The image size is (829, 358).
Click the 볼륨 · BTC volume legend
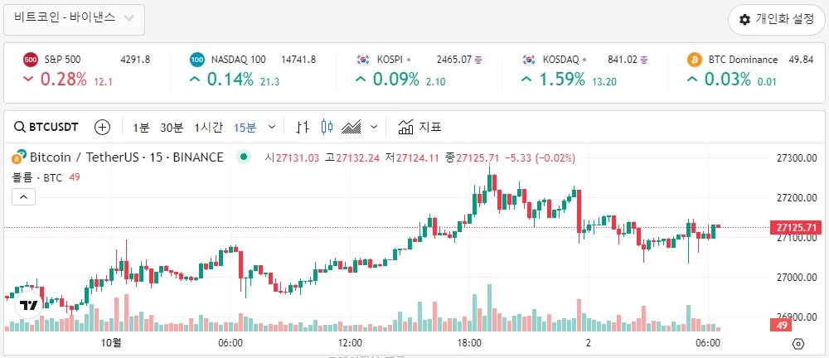(x=37, y=177)
